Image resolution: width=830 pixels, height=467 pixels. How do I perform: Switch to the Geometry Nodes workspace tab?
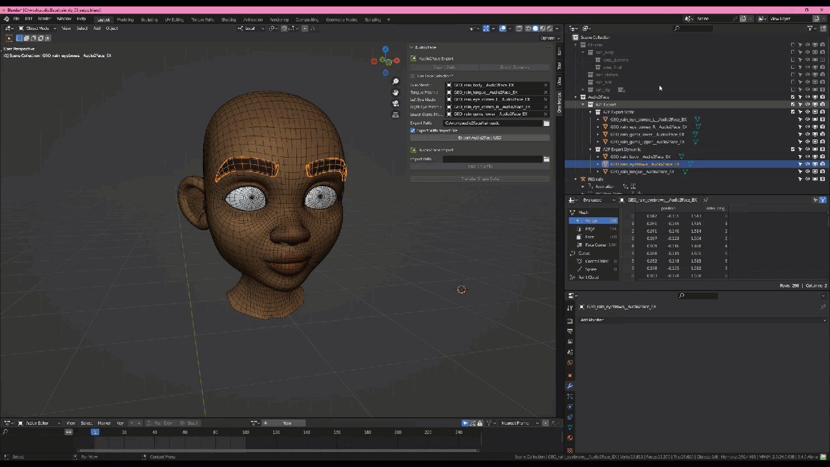click(x=342, y=19)
